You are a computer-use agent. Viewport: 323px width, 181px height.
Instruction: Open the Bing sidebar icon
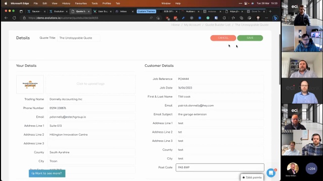(275, 18)
